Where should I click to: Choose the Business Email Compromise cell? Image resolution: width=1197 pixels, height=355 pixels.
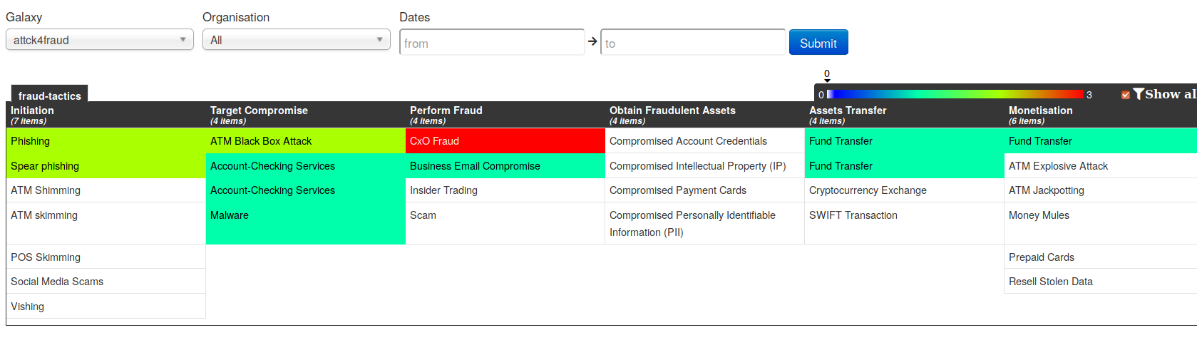[x=505, y=166]
